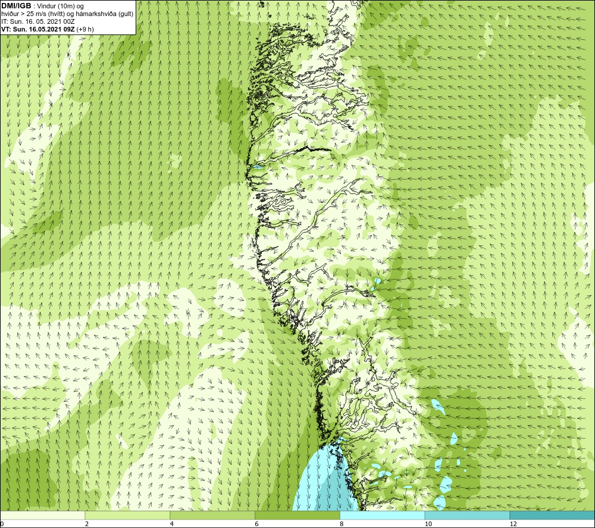Pick the 2–4 m/s light green swatch
Screen dimensions: 595x528
(x=127, y=515)
